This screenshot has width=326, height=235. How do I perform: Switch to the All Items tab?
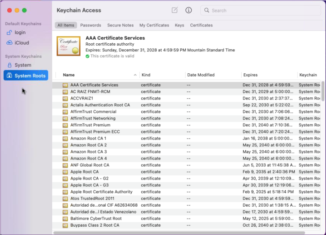point(66,25)
